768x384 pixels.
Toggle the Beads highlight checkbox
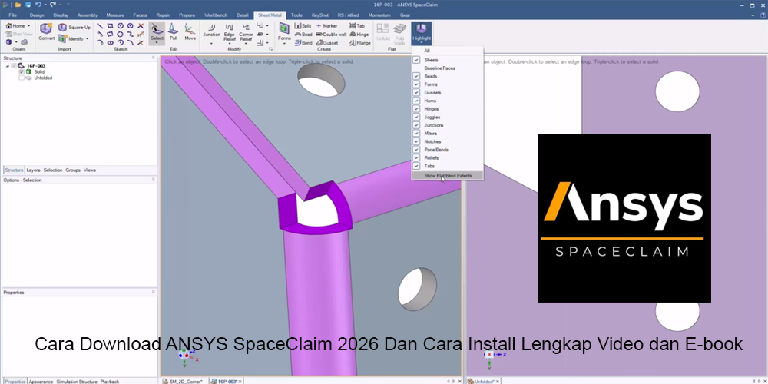[x=416, y=76]
